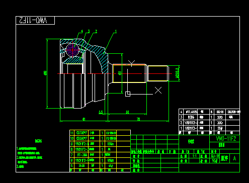Viewport: 249px width, 183px height.
Task: Pick the vertical dimension text inside the shaft
Action: point(120,73)
